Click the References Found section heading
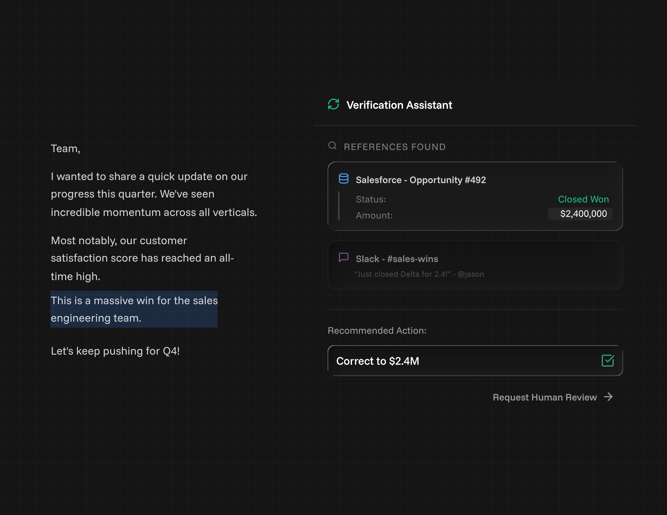 395,147
